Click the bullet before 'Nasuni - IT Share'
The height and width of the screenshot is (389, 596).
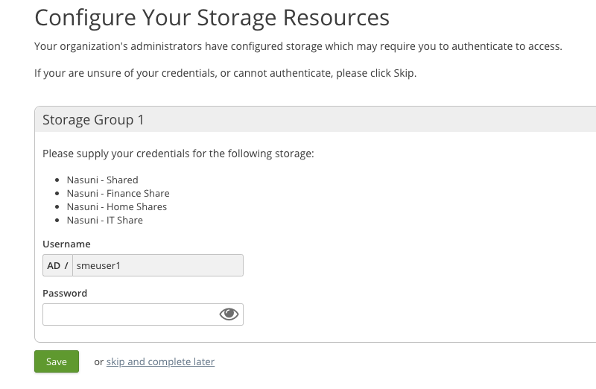tap(58, 221)
